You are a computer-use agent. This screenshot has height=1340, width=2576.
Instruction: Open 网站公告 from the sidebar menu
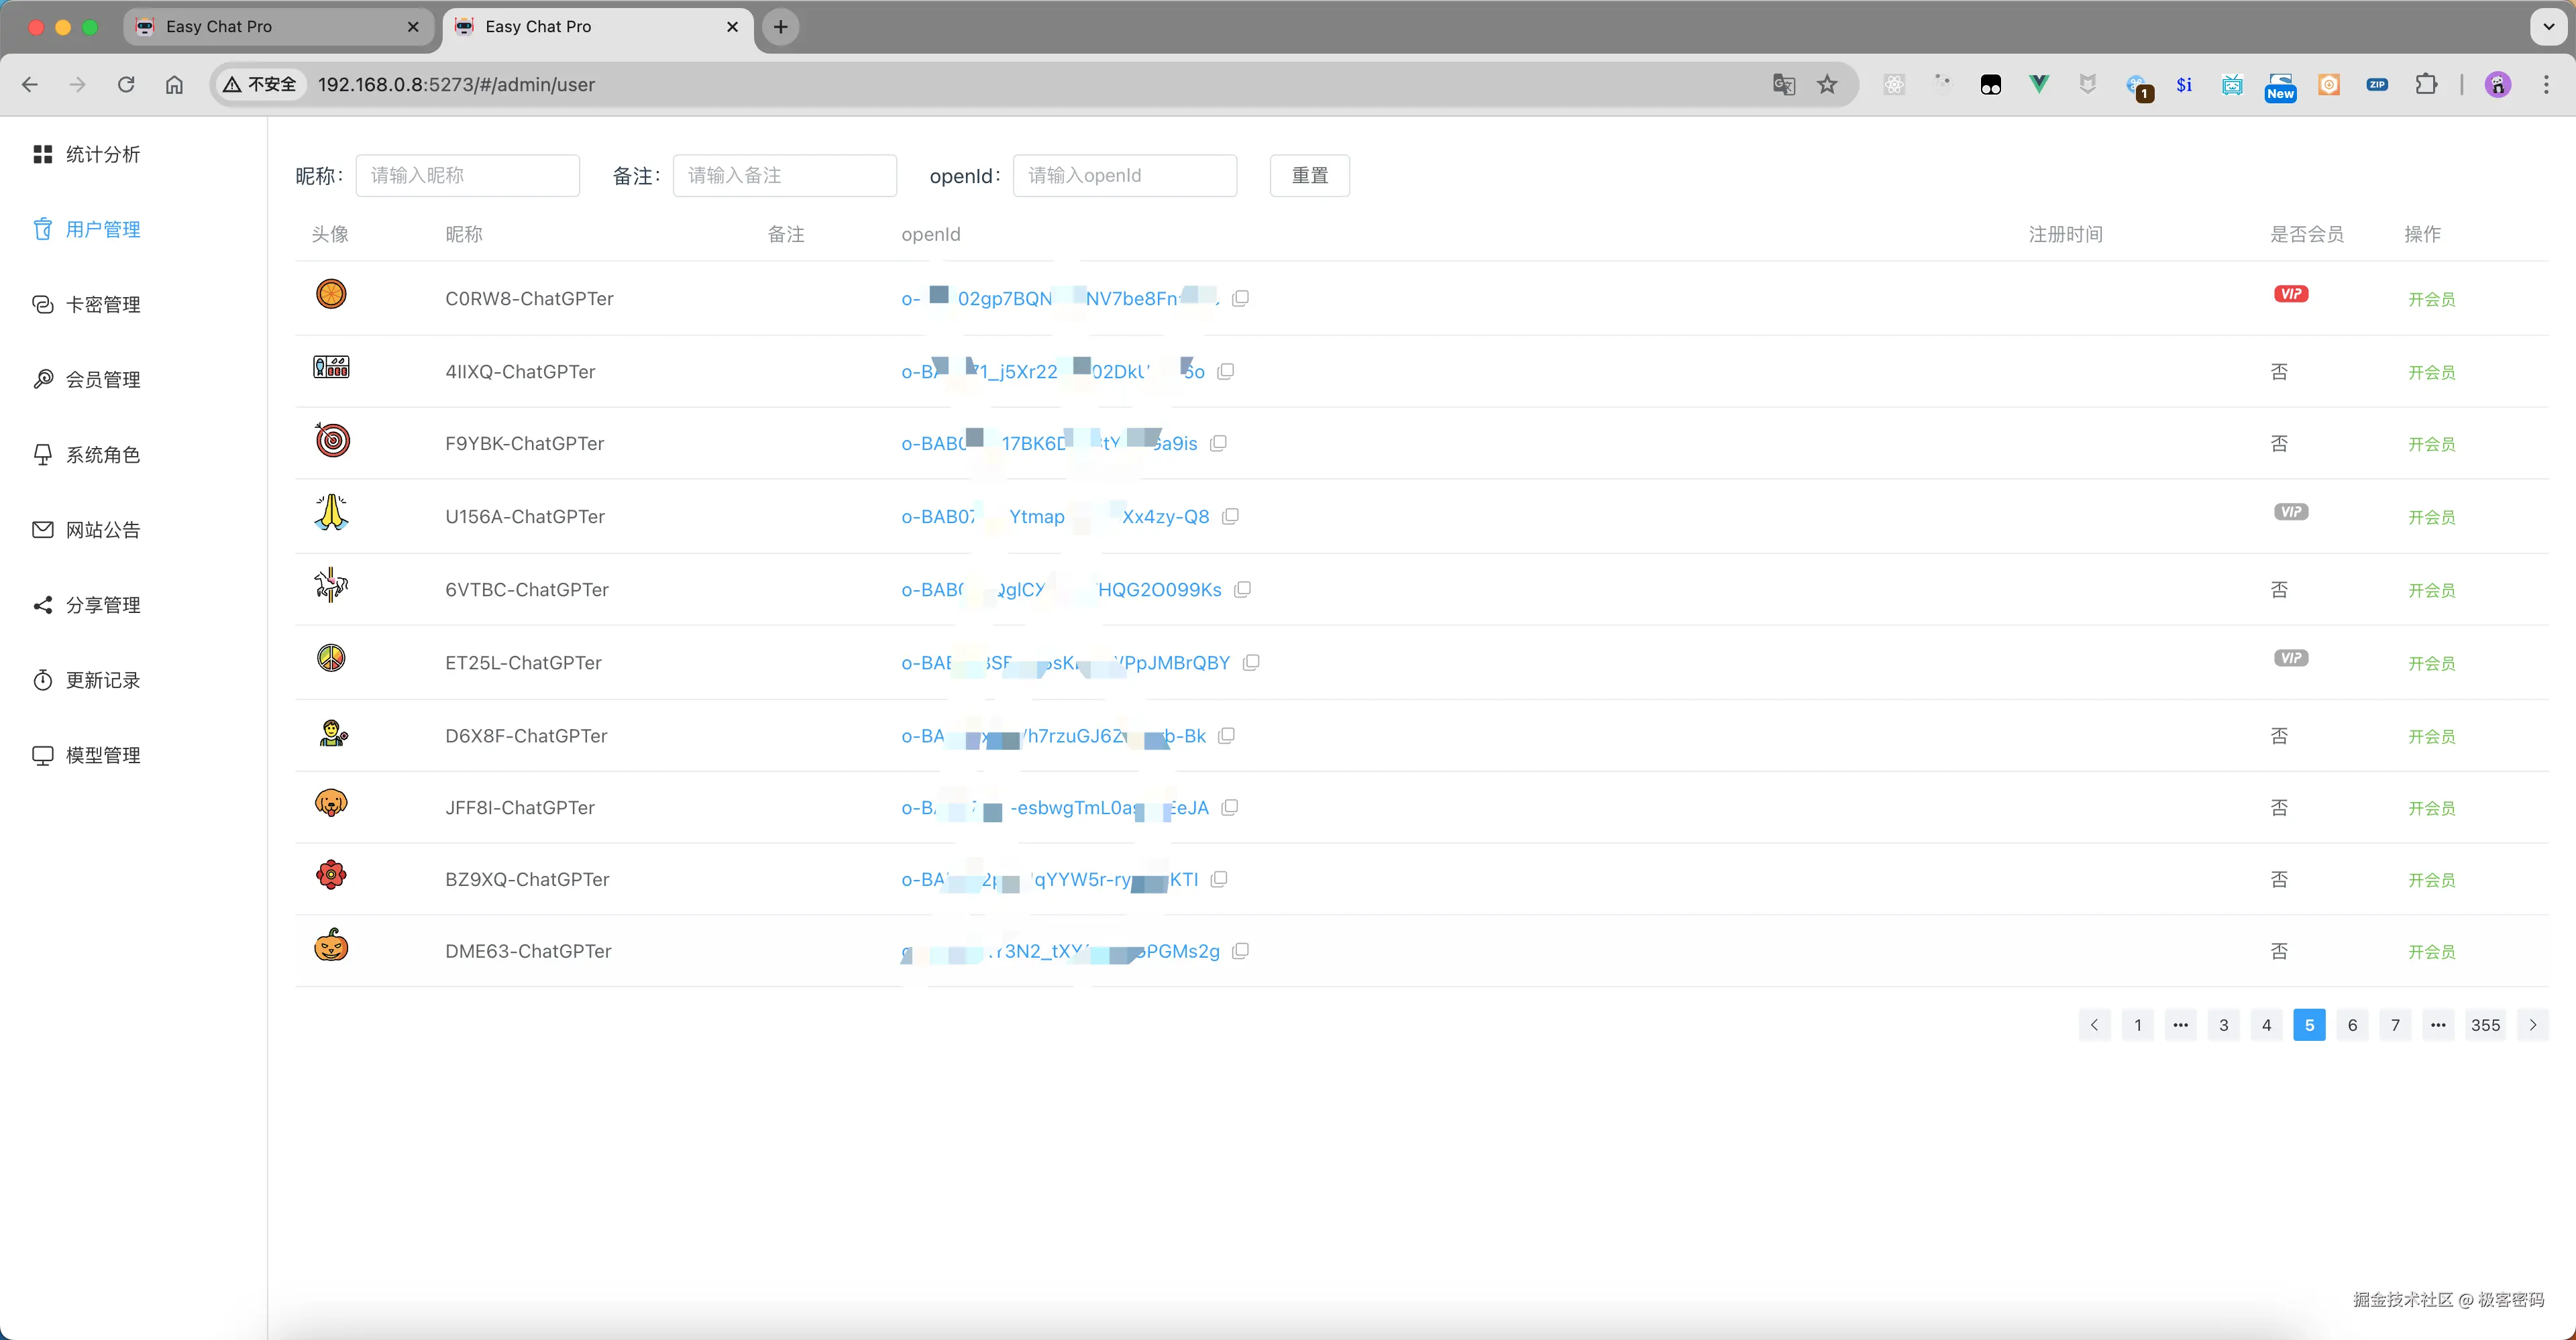point(102,529)
